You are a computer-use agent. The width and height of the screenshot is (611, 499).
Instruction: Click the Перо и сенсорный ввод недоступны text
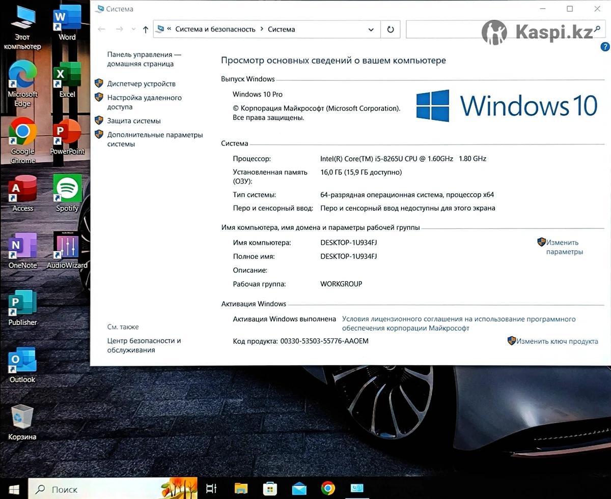coord(408,208)
